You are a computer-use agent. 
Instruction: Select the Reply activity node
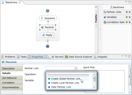(48, 35)
